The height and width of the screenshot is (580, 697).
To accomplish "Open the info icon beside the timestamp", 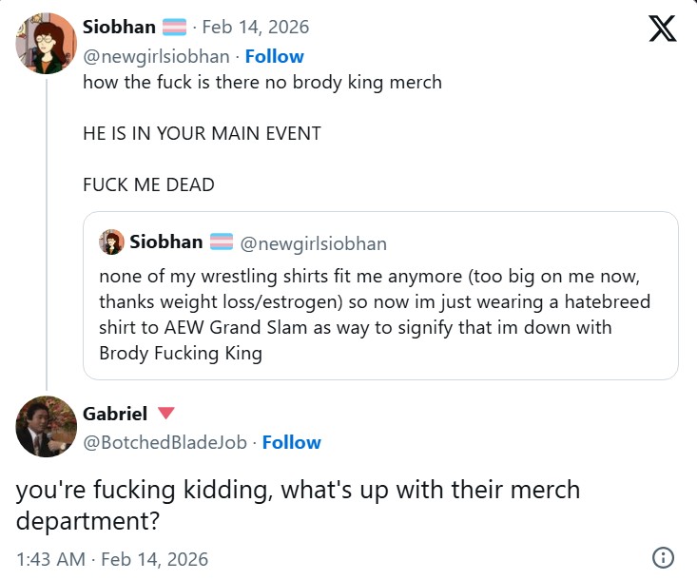I will pyautogui.click(x=664, y=558).
